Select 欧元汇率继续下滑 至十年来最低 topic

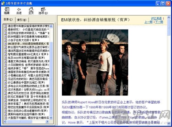[x=29, y=97]
